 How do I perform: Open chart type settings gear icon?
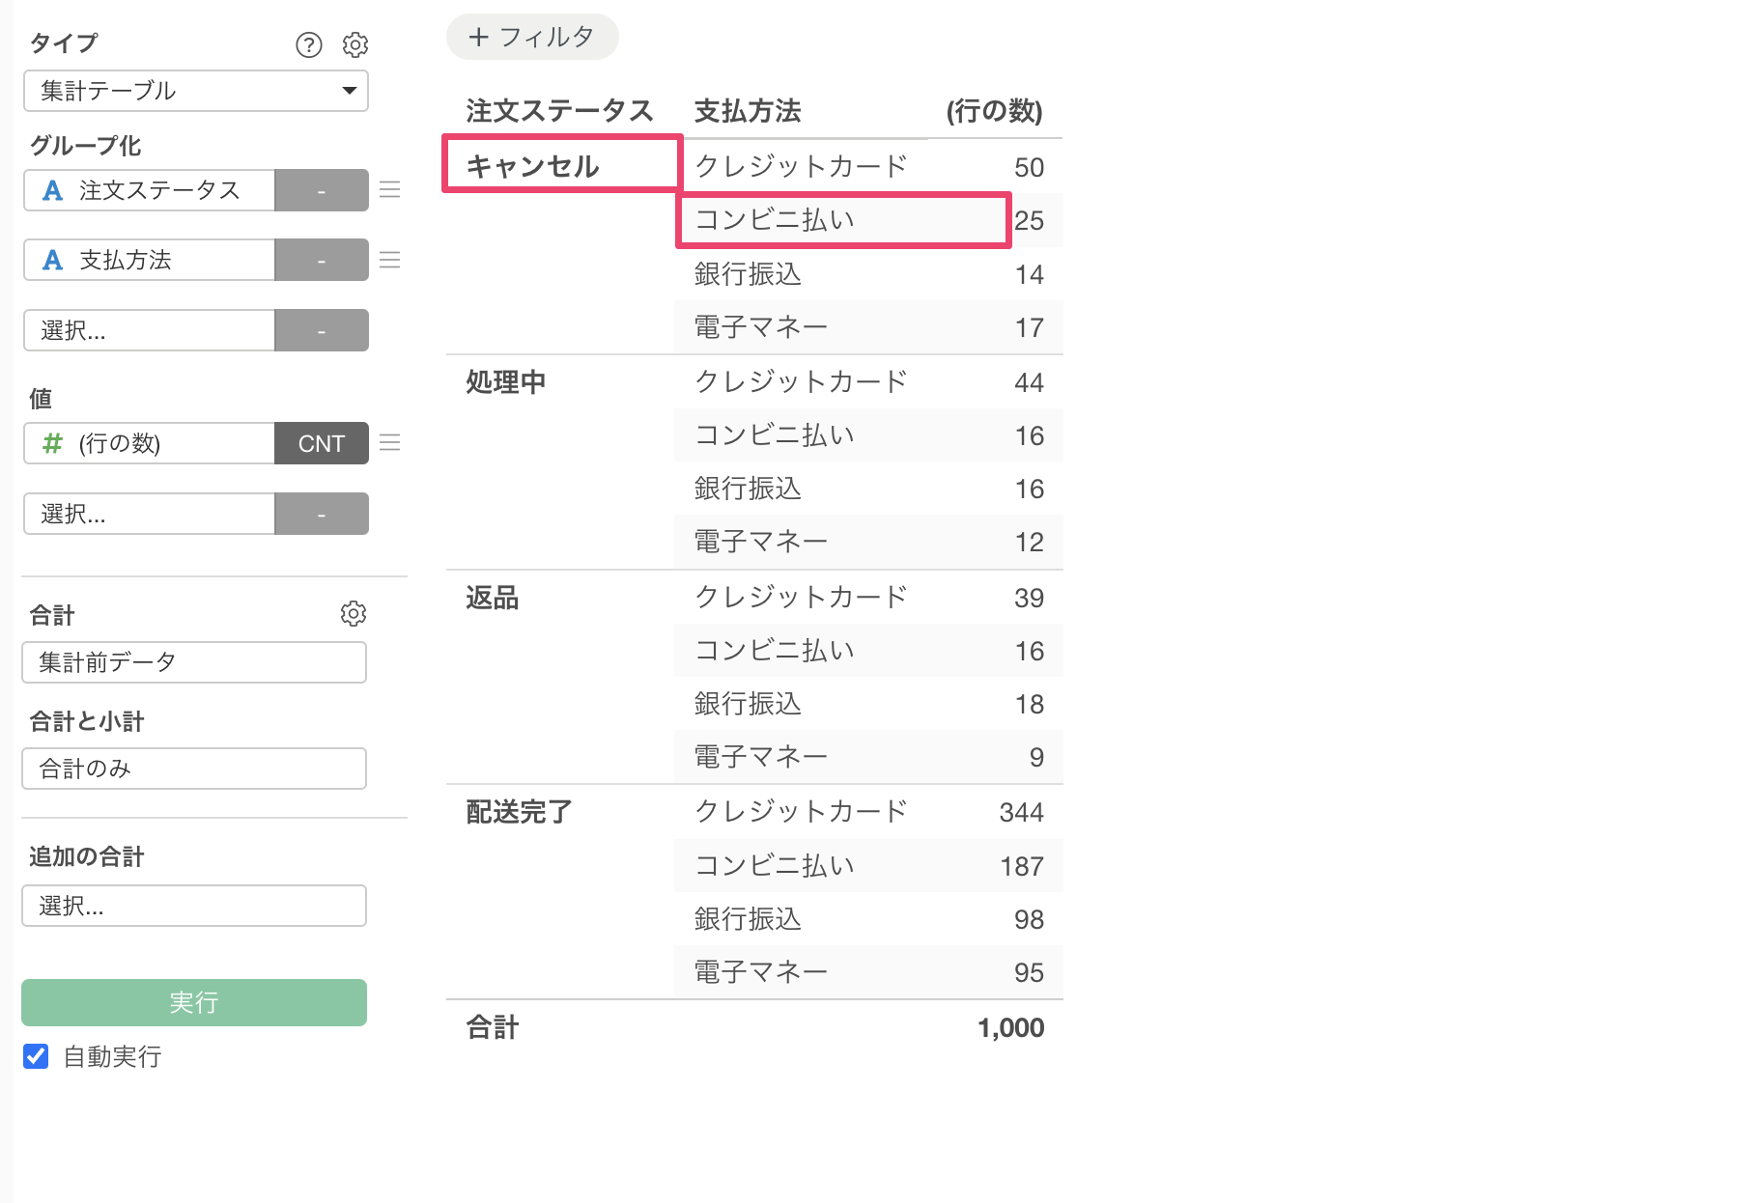click(355, 45)
